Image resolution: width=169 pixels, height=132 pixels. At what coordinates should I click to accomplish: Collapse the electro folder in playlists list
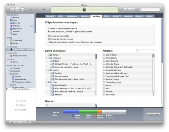pos(46,70)
